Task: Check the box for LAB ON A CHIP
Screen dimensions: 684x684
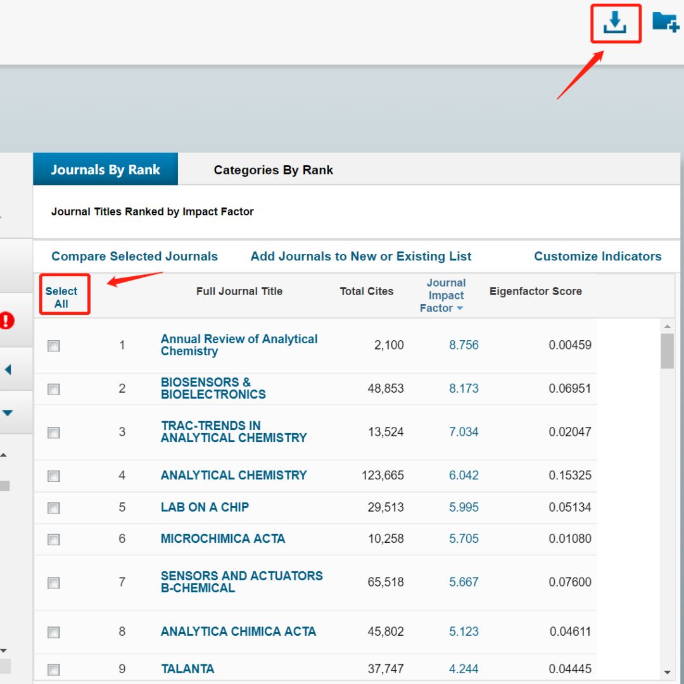Action: click(x=54, y=508)
